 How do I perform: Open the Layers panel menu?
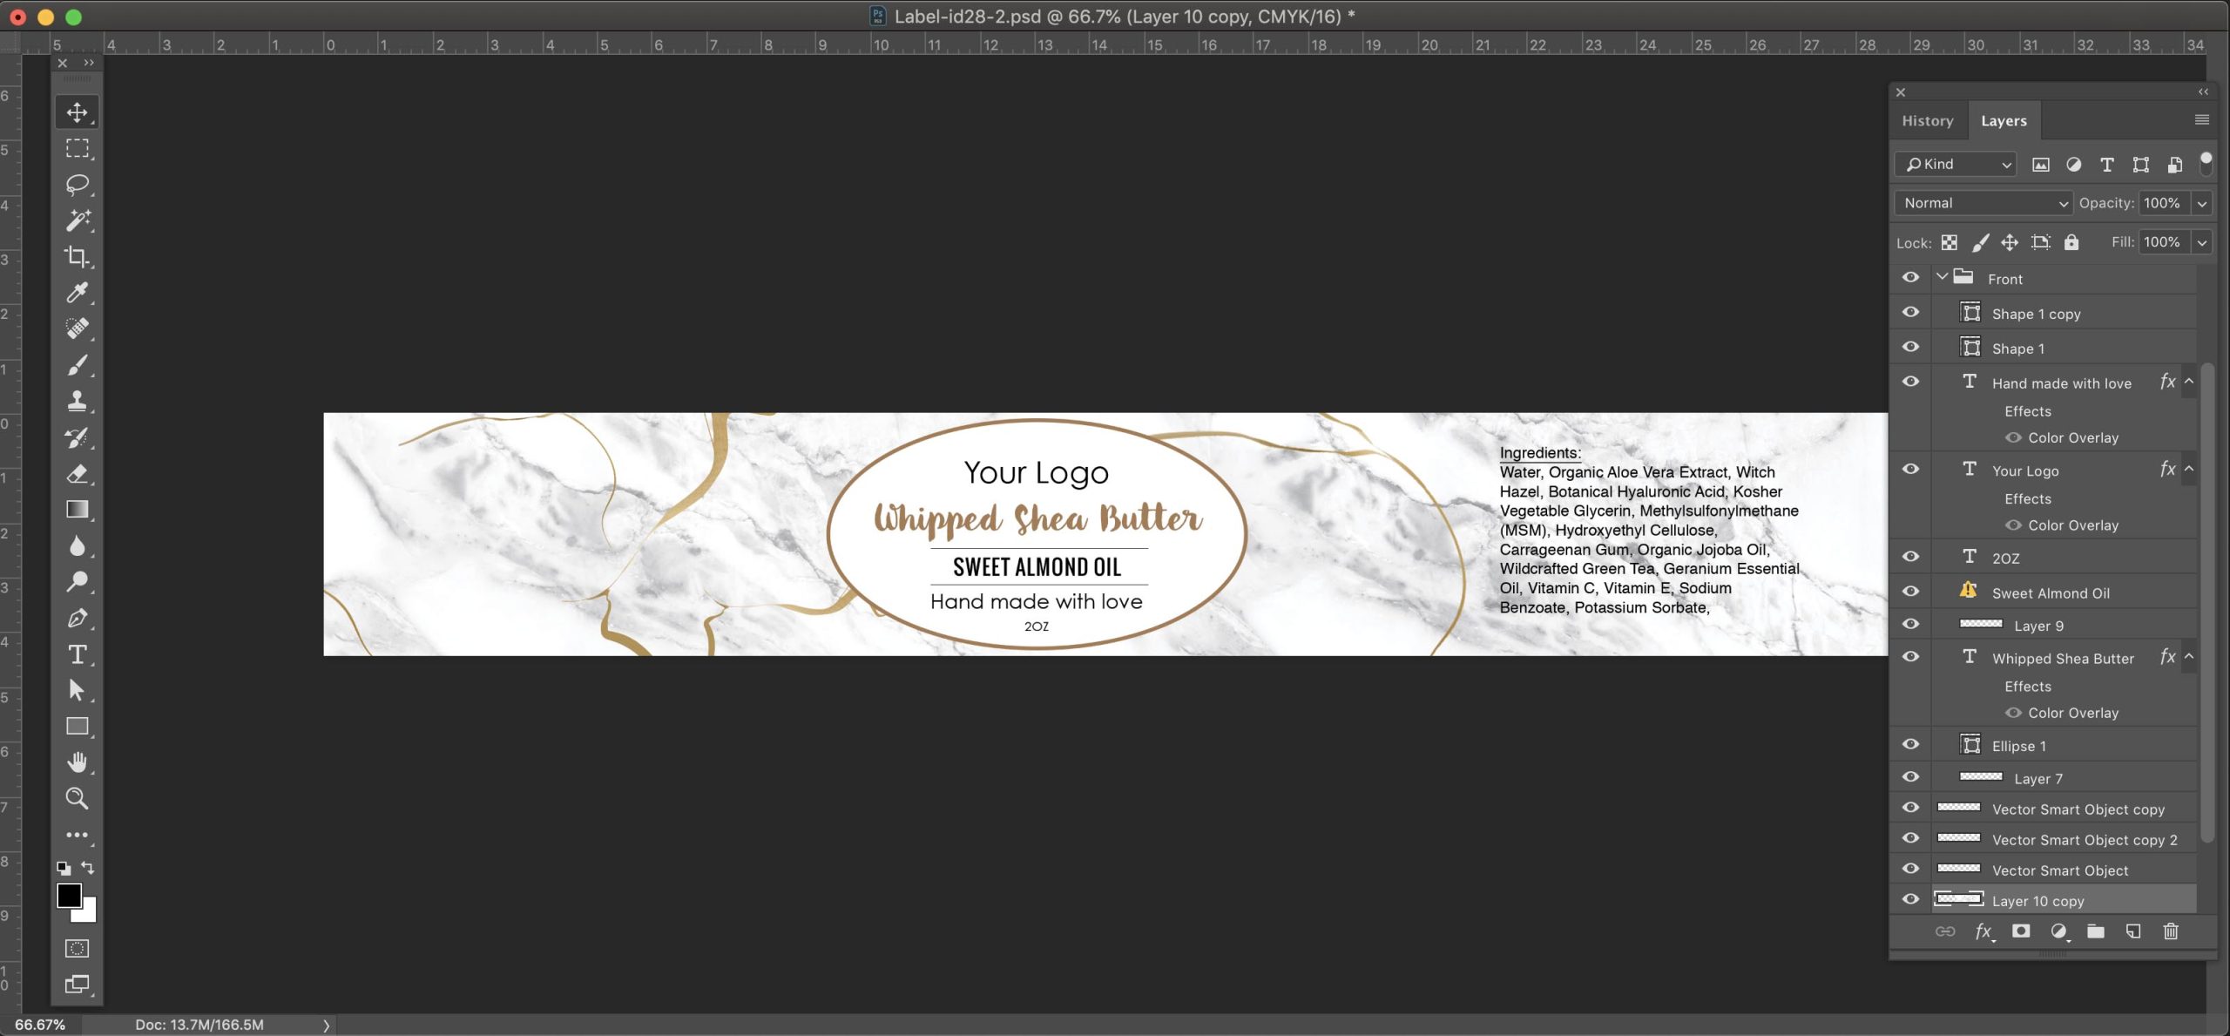point(2202,120)
